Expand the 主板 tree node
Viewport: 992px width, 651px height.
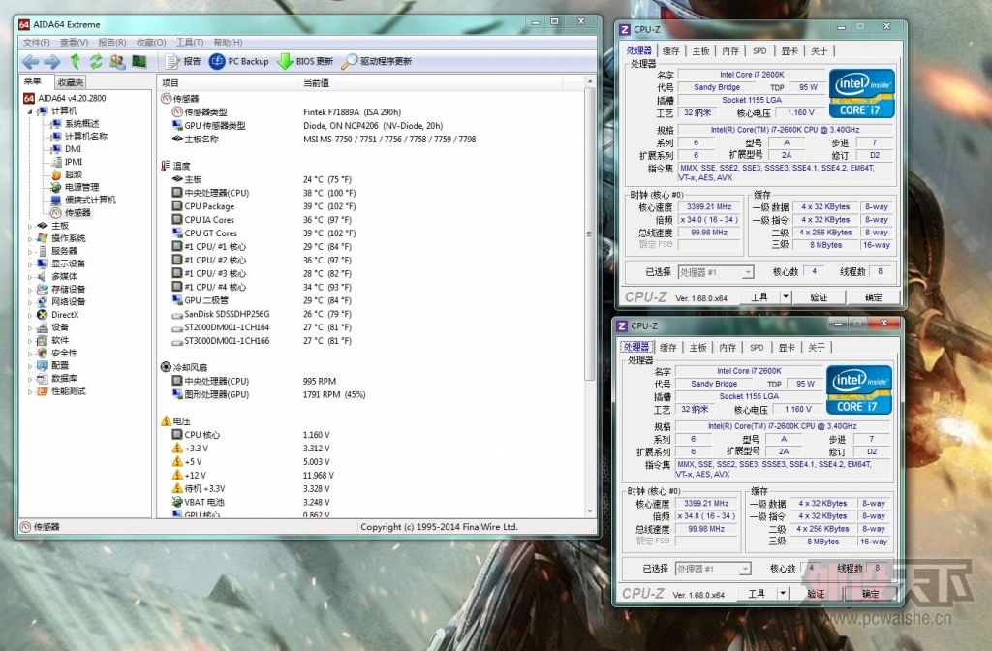30,226
